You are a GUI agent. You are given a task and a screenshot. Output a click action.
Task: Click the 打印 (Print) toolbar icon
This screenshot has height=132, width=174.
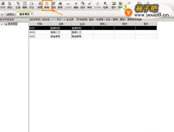coord(3,5)
